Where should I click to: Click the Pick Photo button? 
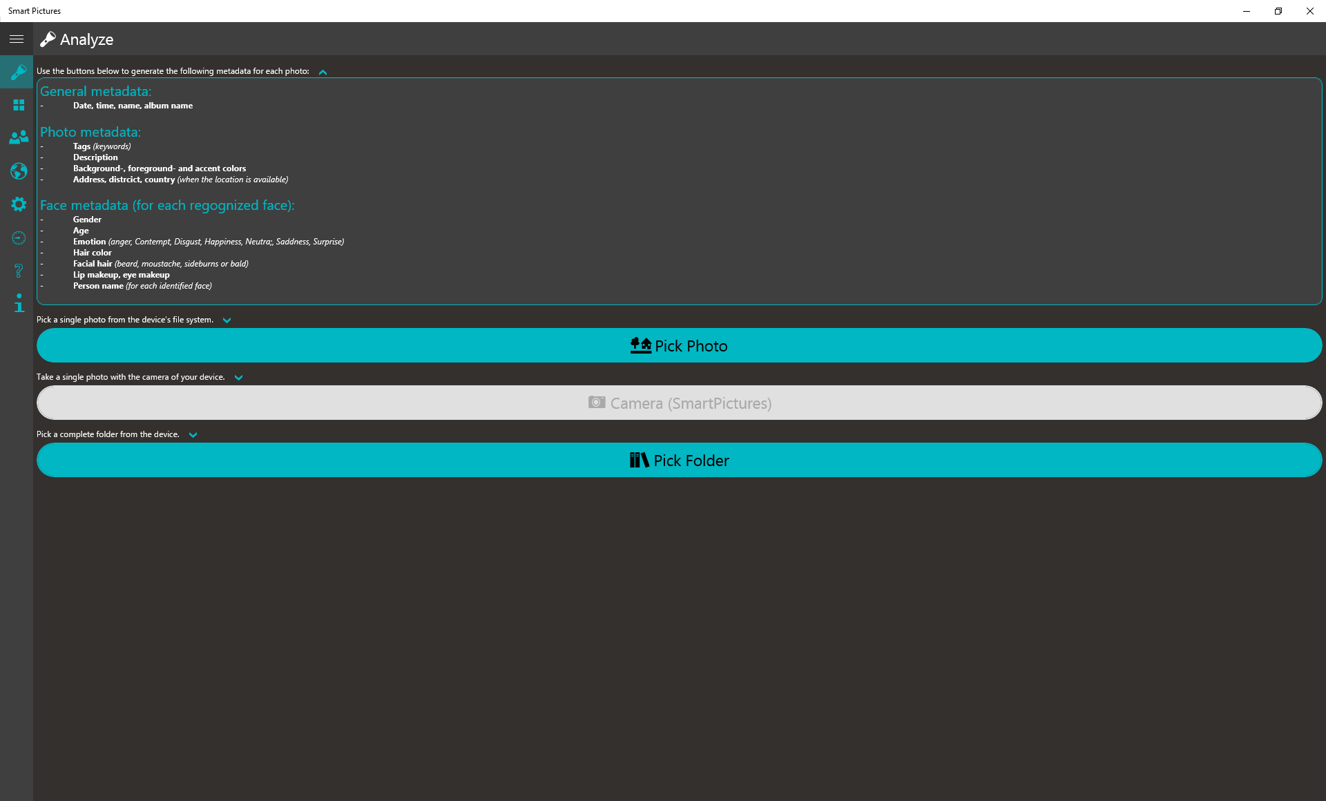pyautogui.click(x=679, y=345)
